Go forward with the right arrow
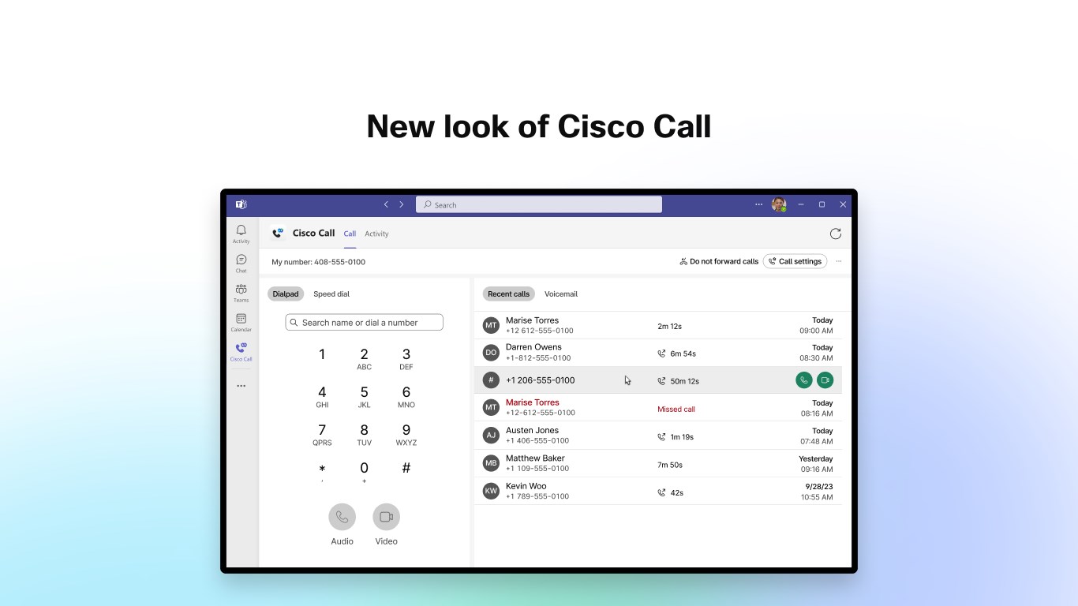 (x=401, y=204)
